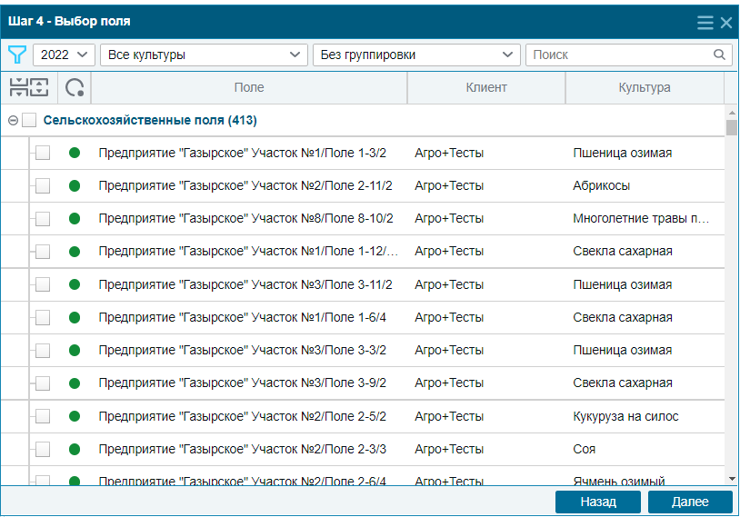This screenshot has width=740, height=517.
Task: Click green status dot for Поле 1-3/2
Action: (x=75, y=153)
